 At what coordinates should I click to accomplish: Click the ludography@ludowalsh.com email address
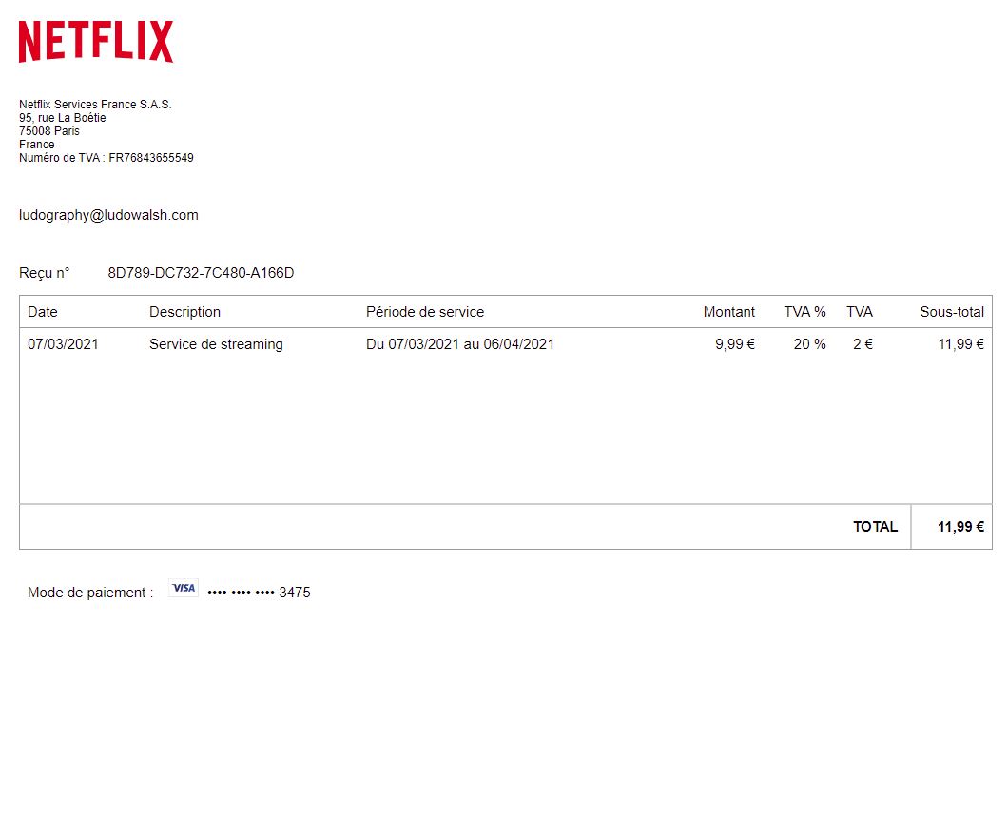[x=108, y=215]
